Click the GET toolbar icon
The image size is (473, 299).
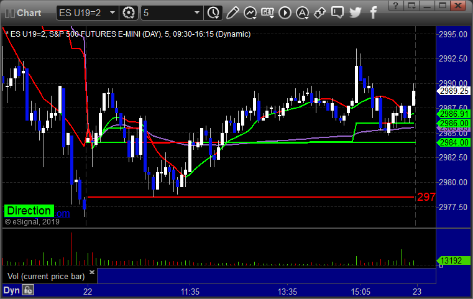(267, 13)
